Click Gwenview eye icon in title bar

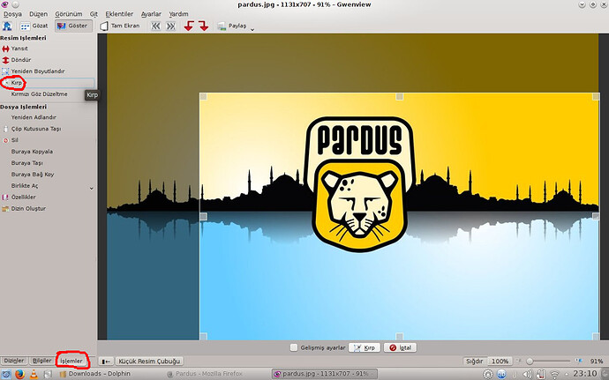coord(4,4)
